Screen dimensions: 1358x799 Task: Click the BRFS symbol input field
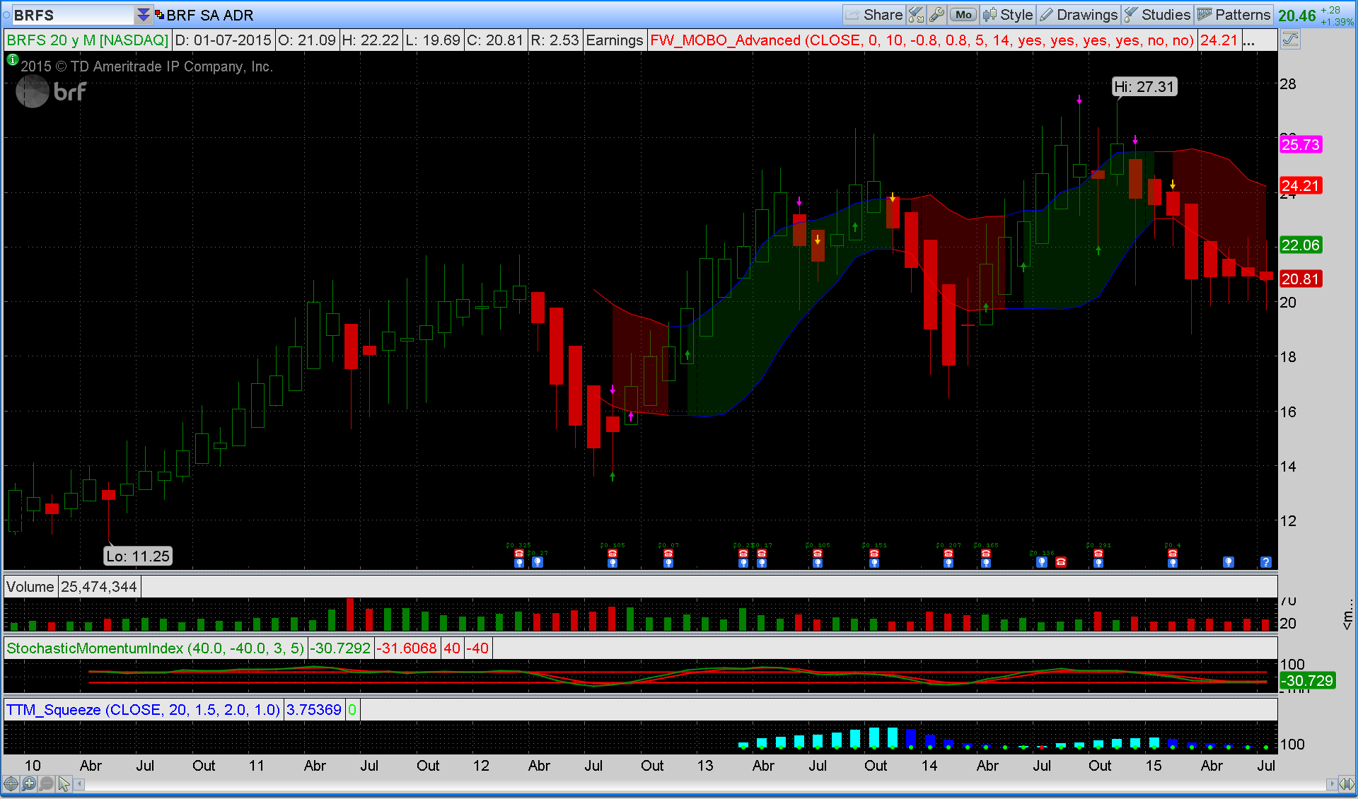click(71, 15)
